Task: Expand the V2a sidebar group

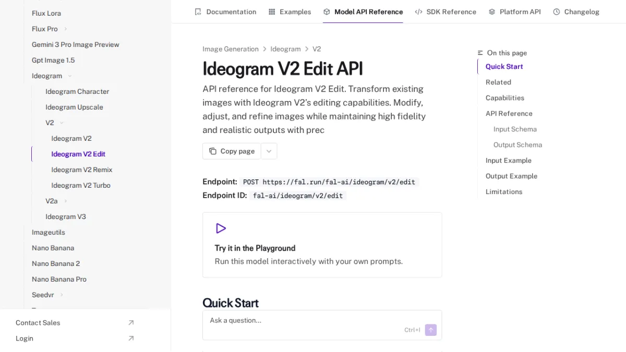Action: point(66,201)
